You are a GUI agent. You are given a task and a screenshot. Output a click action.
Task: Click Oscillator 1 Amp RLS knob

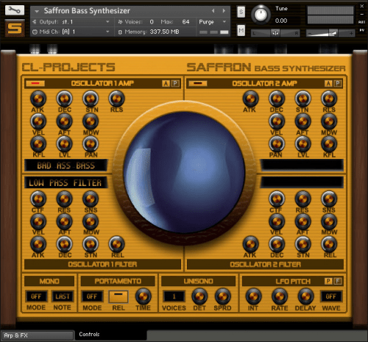[116, 99]
